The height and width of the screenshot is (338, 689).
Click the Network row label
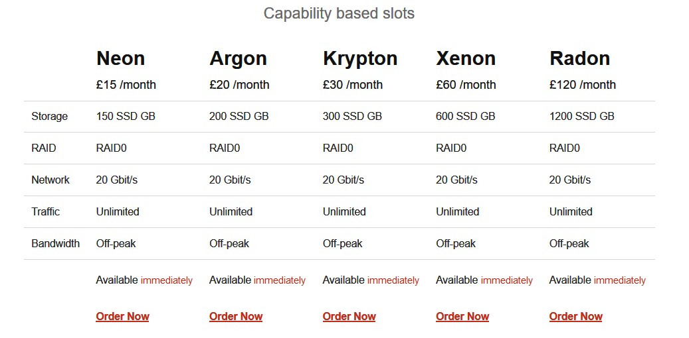pos(50,180)
